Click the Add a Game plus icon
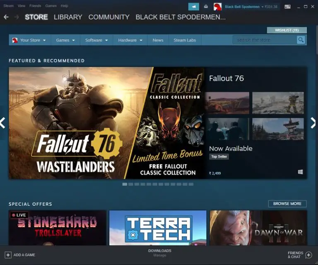 click(8, 255)
